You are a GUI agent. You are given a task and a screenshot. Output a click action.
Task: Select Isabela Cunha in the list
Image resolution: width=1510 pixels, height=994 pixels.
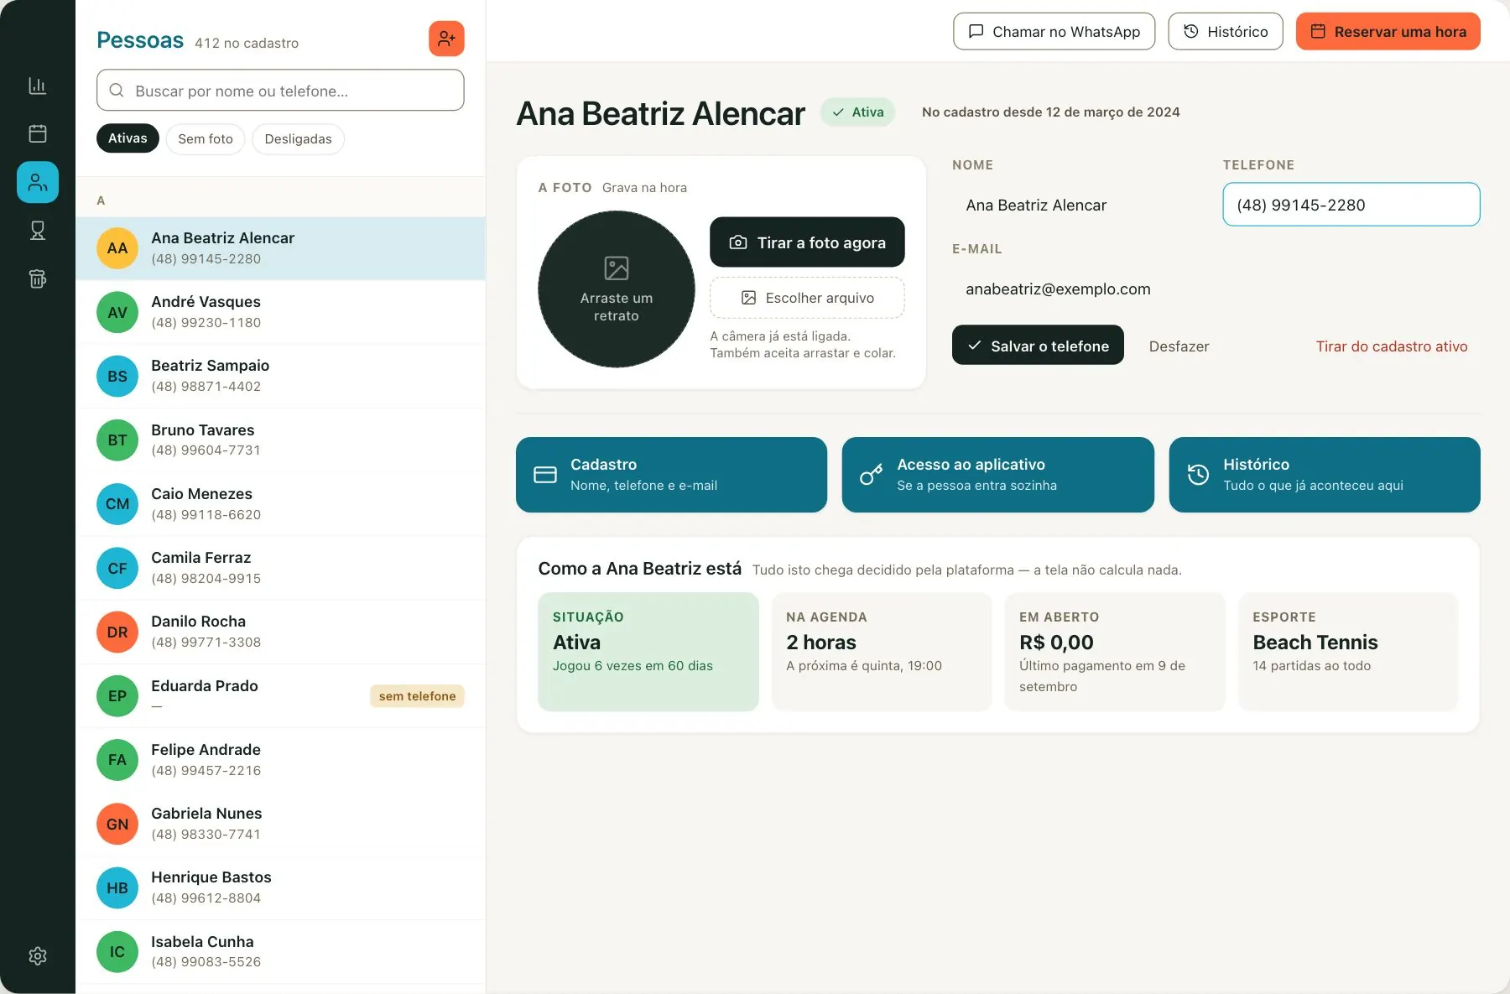coord(280,951)
